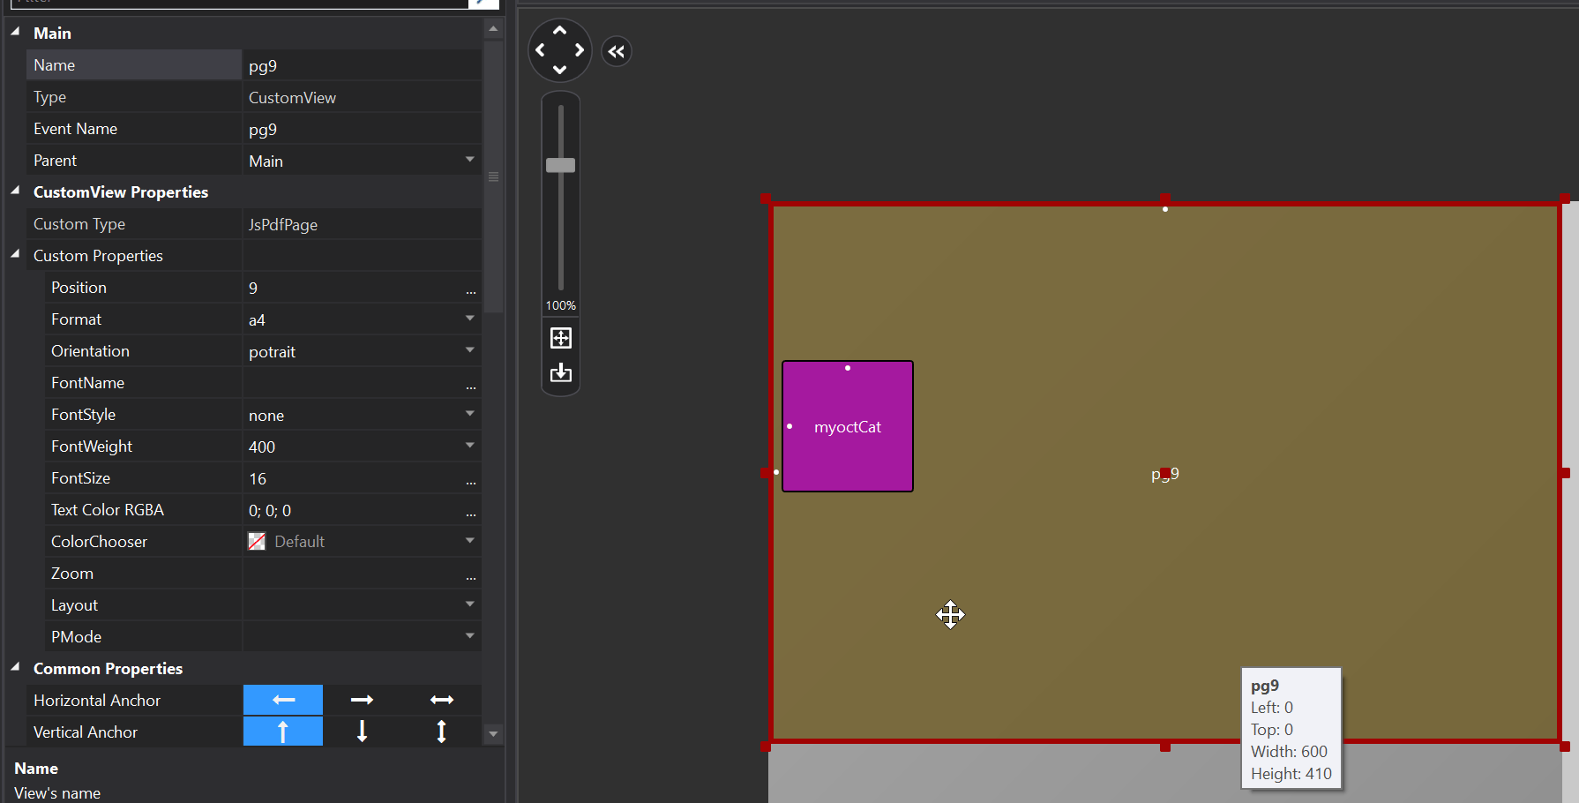
Task: Click the Type value CustomView
Action: click(x=292, y=97)
